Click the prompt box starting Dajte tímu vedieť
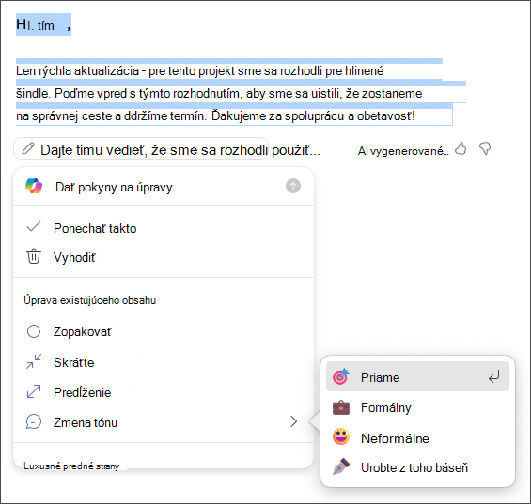The height and width of the screenshot is (504, 531). point(141,149)
